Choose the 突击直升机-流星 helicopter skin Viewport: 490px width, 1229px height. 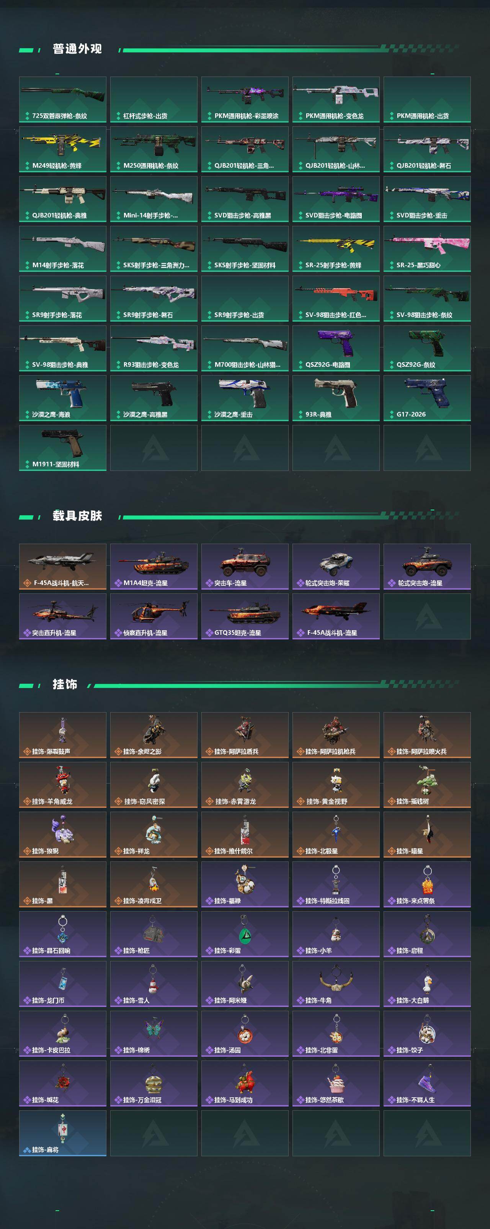pyautogui.click(x=62, y=616)
